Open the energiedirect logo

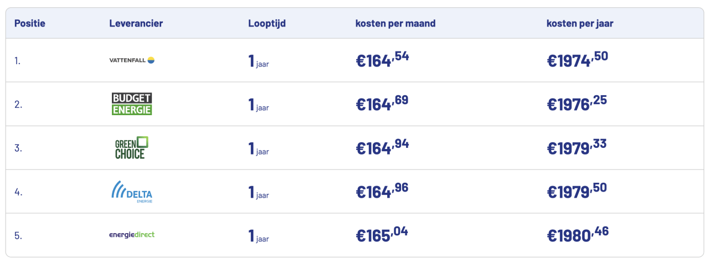(x=132, y=235)
